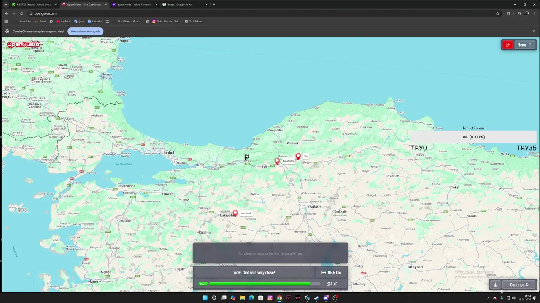Close the Yahoo Turkey tab
Image resolution: width=540 pixels, height=303 pixels.
(156, 4)
